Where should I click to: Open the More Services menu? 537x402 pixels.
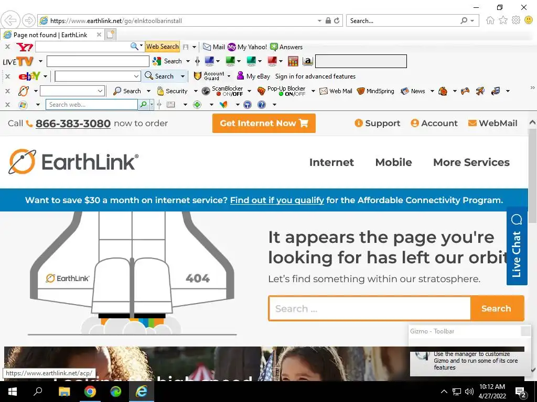click(x=471, y=162)
